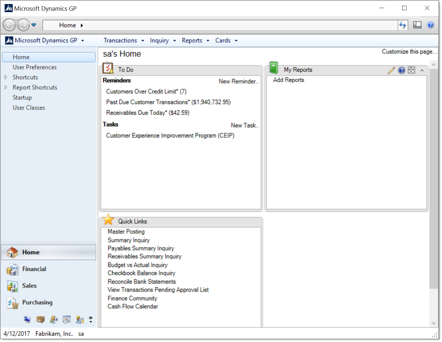Viewport: 442px width, 342px height.
Task: Click the green My Reports notebook icon
Action: pos(273,68)
